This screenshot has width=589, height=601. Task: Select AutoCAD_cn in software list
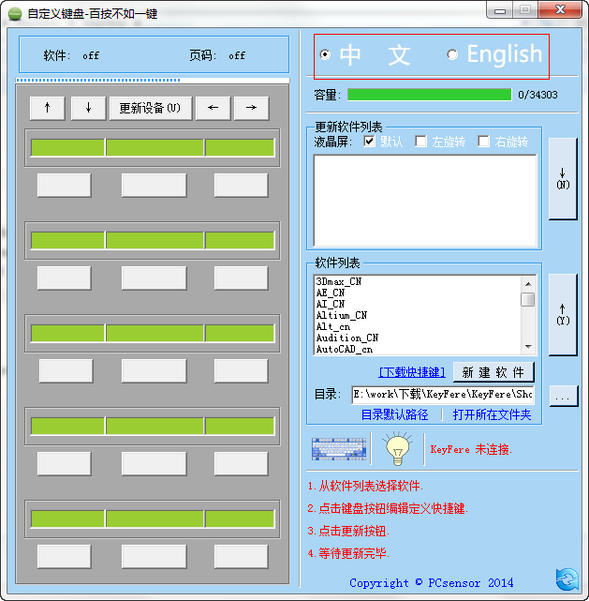click(344, 349)
